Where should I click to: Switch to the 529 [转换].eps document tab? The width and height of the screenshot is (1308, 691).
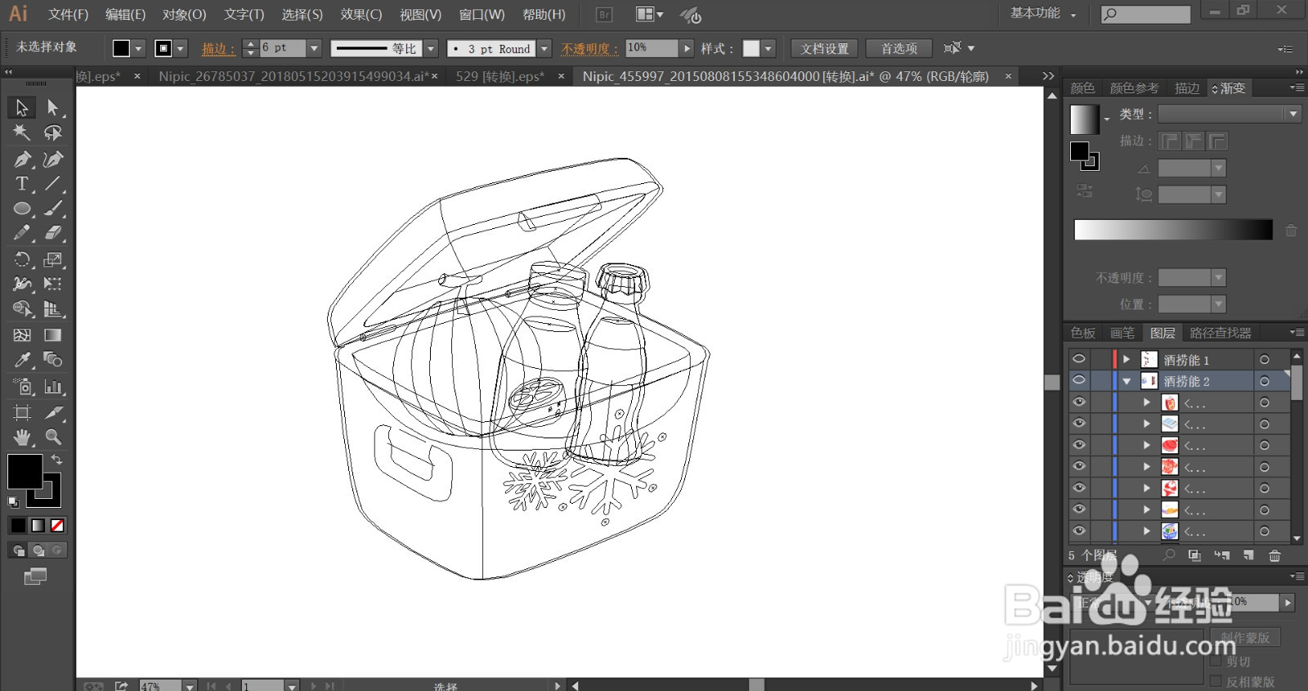(x=499, y=76)
